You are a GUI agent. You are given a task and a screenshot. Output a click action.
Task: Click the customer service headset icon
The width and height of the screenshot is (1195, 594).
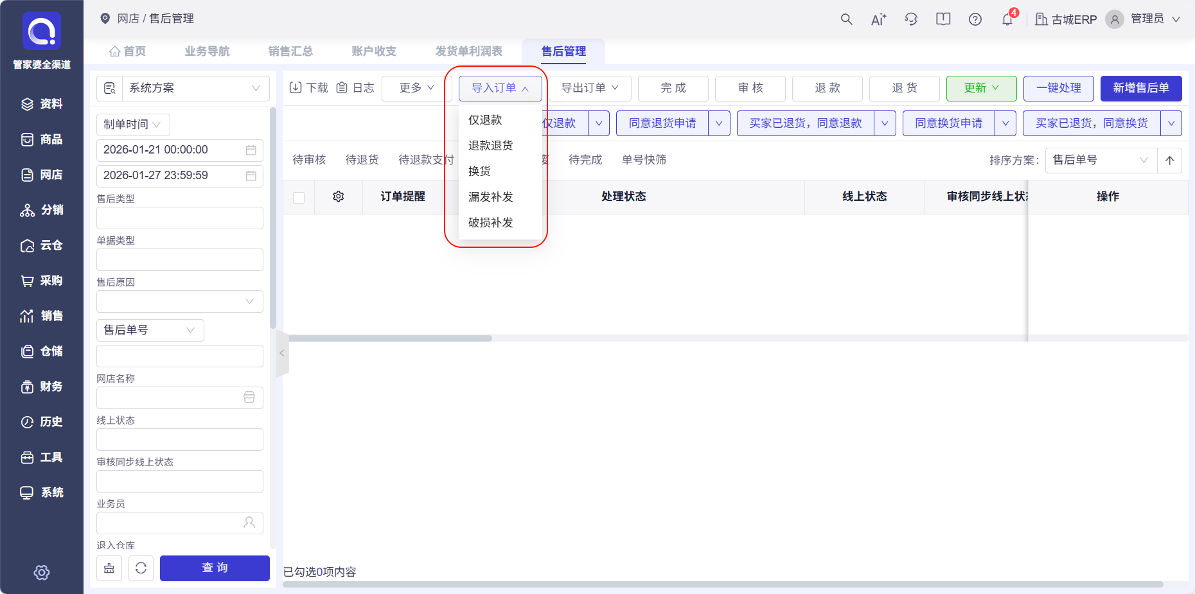pyautogui.click(x=911, y=19)
